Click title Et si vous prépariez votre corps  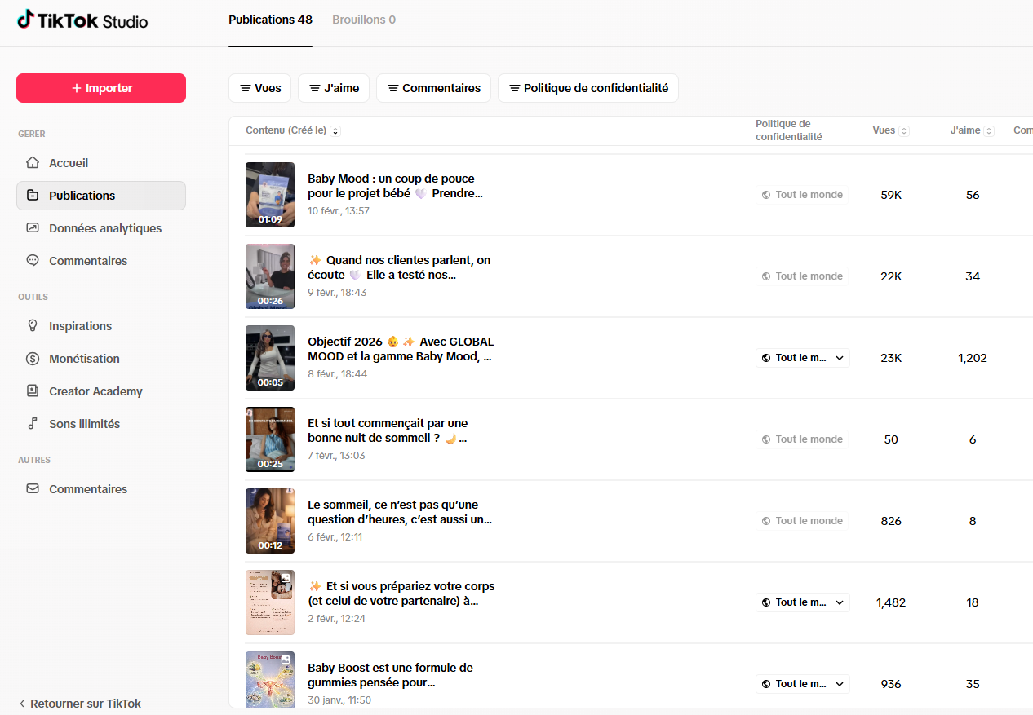pyautogui.click(x=401, y=594)
